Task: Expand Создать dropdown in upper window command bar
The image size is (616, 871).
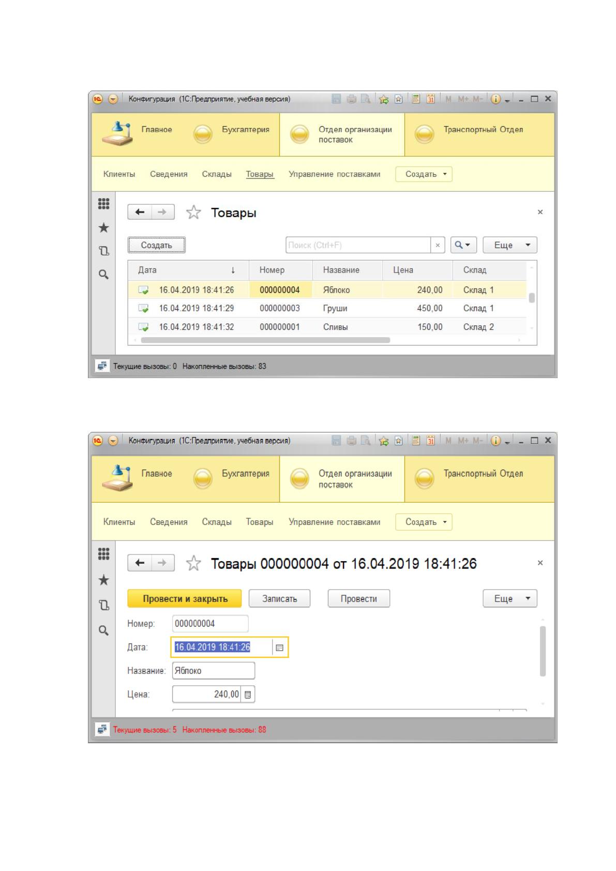Action: coord(424,174)
